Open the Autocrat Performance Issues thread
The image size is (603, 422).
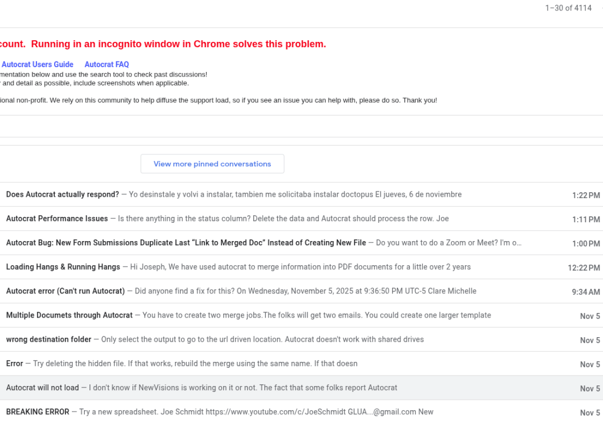[x=57, y=219]
